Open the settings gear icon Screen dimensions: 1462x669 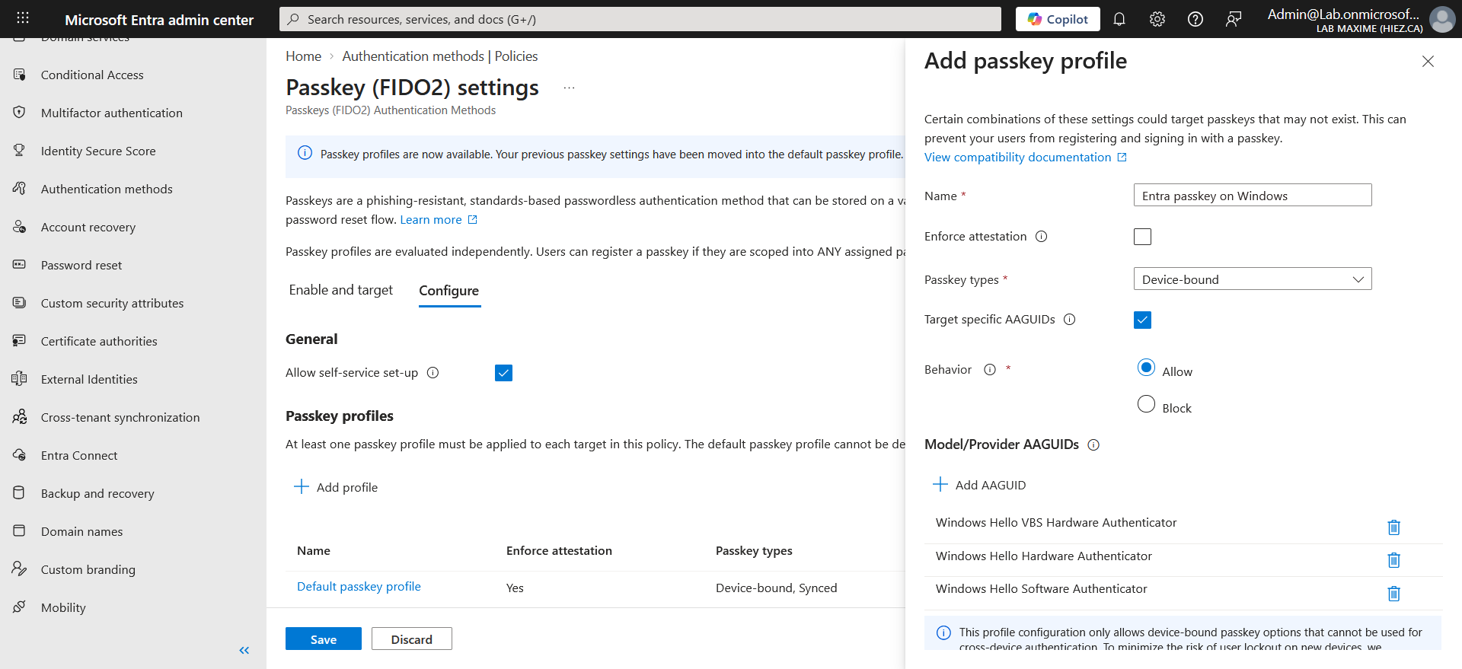click(1157, 19)
